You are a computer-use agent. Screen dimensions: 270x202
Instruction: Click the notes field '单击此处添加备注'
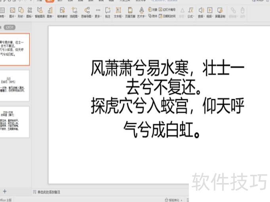point(49,192)
